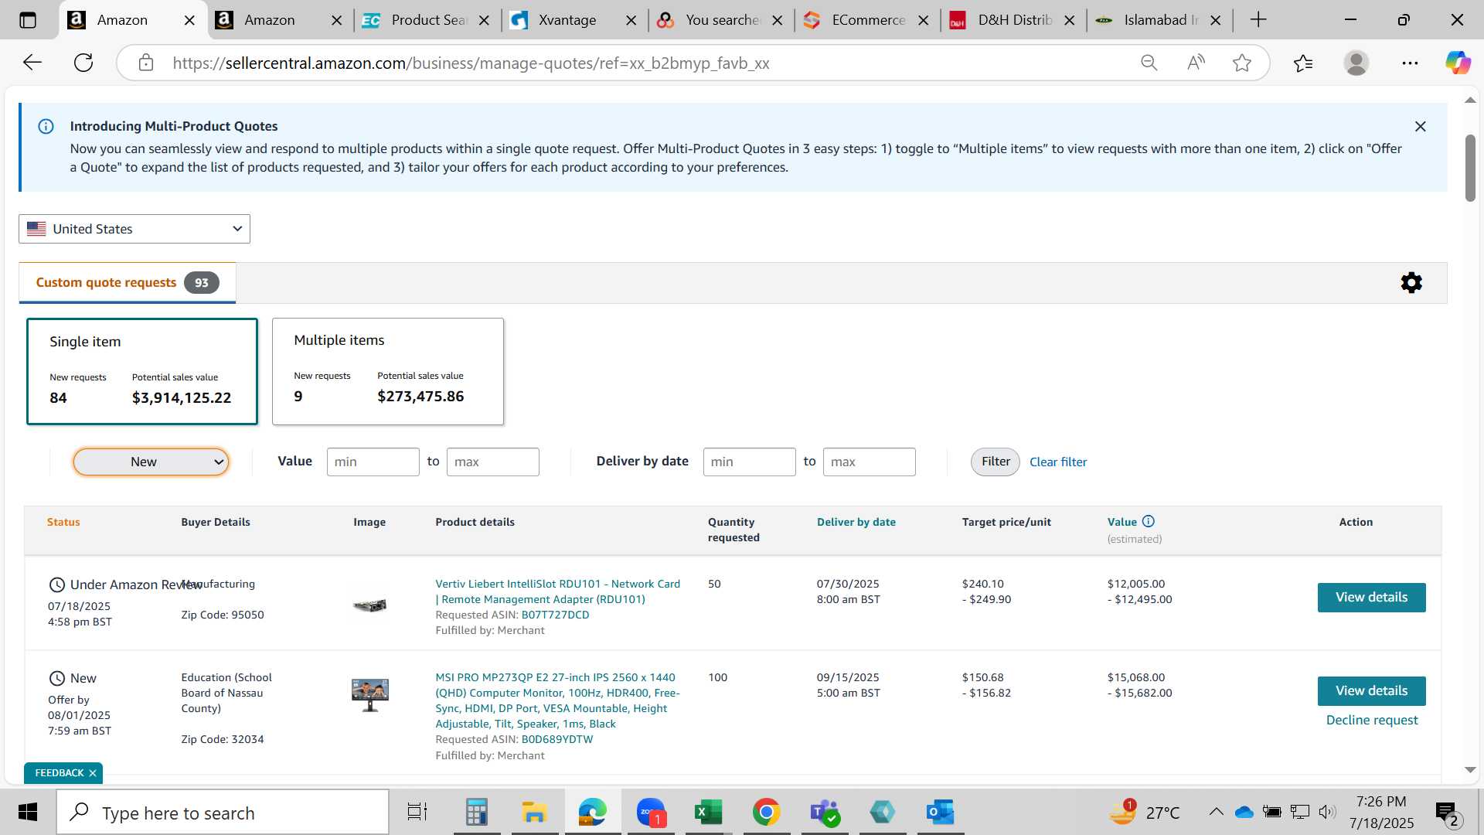View details for MSI PRO monitor request
Image resolution: width=1484 pixels, height=835 pixels.
click(1372, 691)
